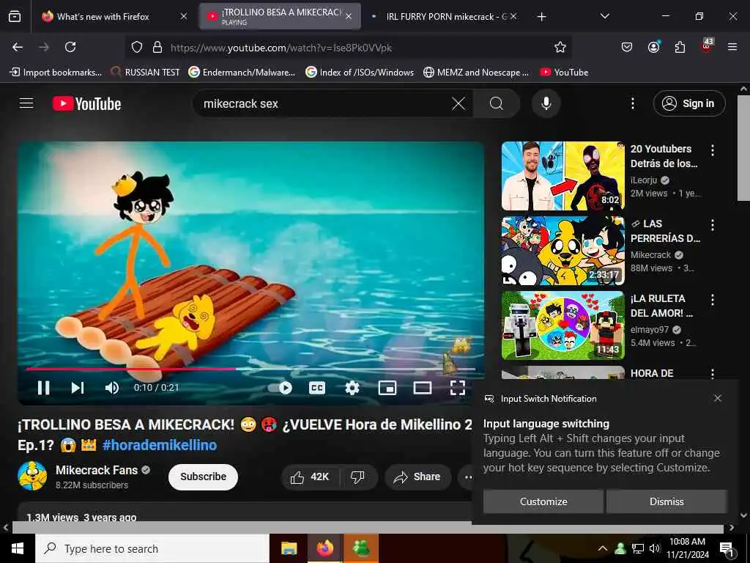Open the extension badge showing 43
Viewport: 750px width, 563px height.
click(707, 46)
